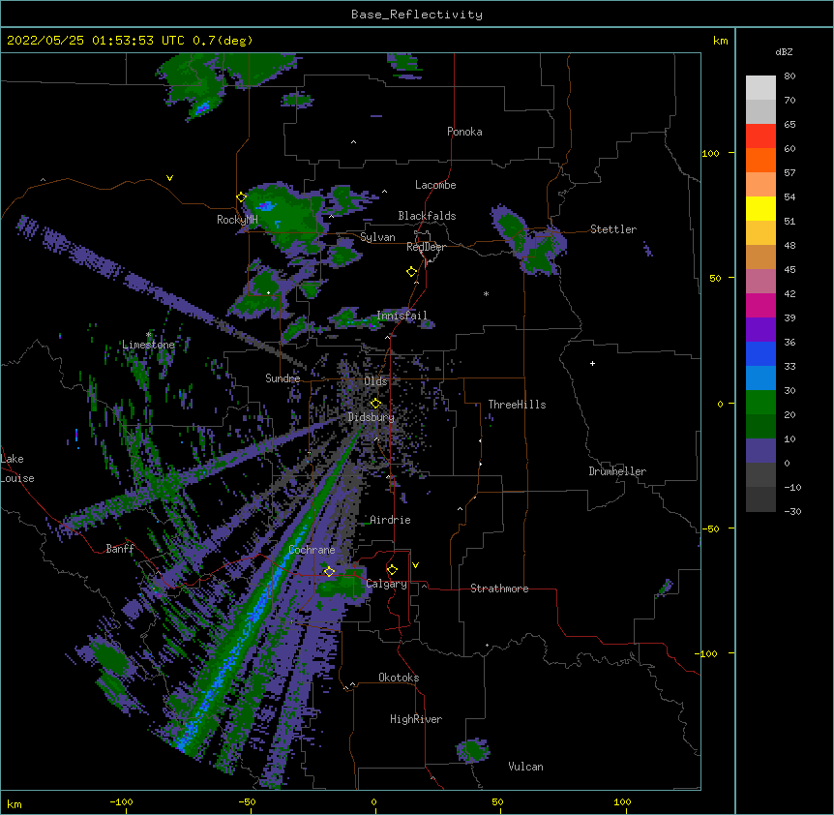Click the Blackfalds town label
Image resolution: width=834 pixels, height=815 pixels.
pos(427,216)
